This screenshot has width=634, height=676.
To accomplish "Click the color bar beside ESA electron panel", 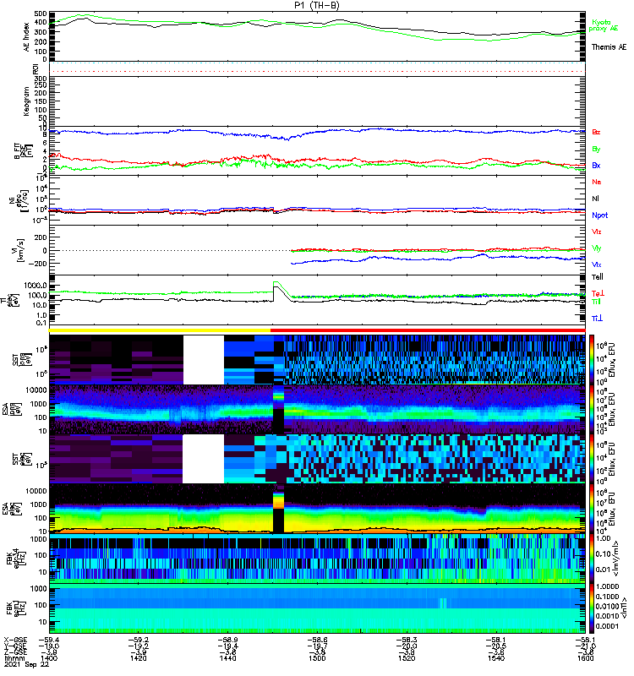I will 592,509.
